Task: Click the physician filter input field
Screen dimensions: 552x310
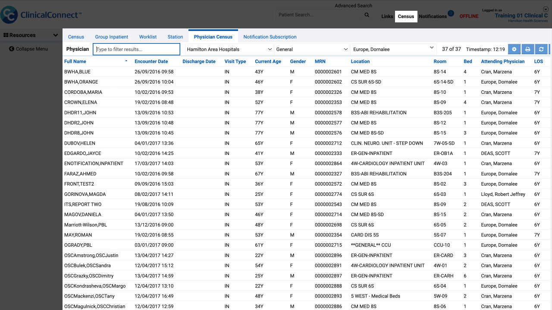Action: 136,49
